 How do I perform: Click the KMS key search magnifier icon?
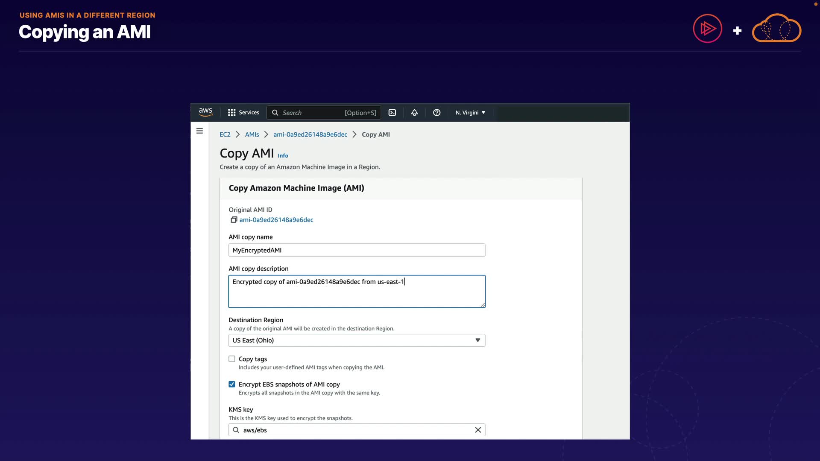pyautogui.click(x=236, y=430)
